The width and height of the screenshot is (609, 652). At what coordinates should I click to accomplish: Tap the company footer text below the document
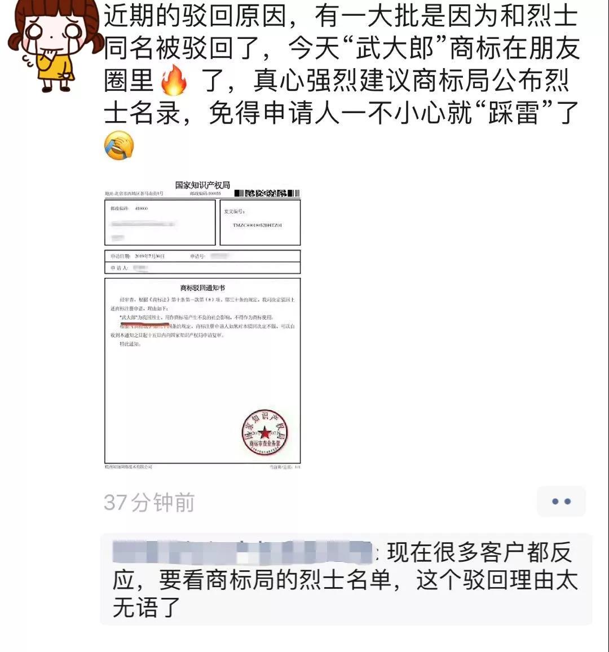[x=129, y=467]
